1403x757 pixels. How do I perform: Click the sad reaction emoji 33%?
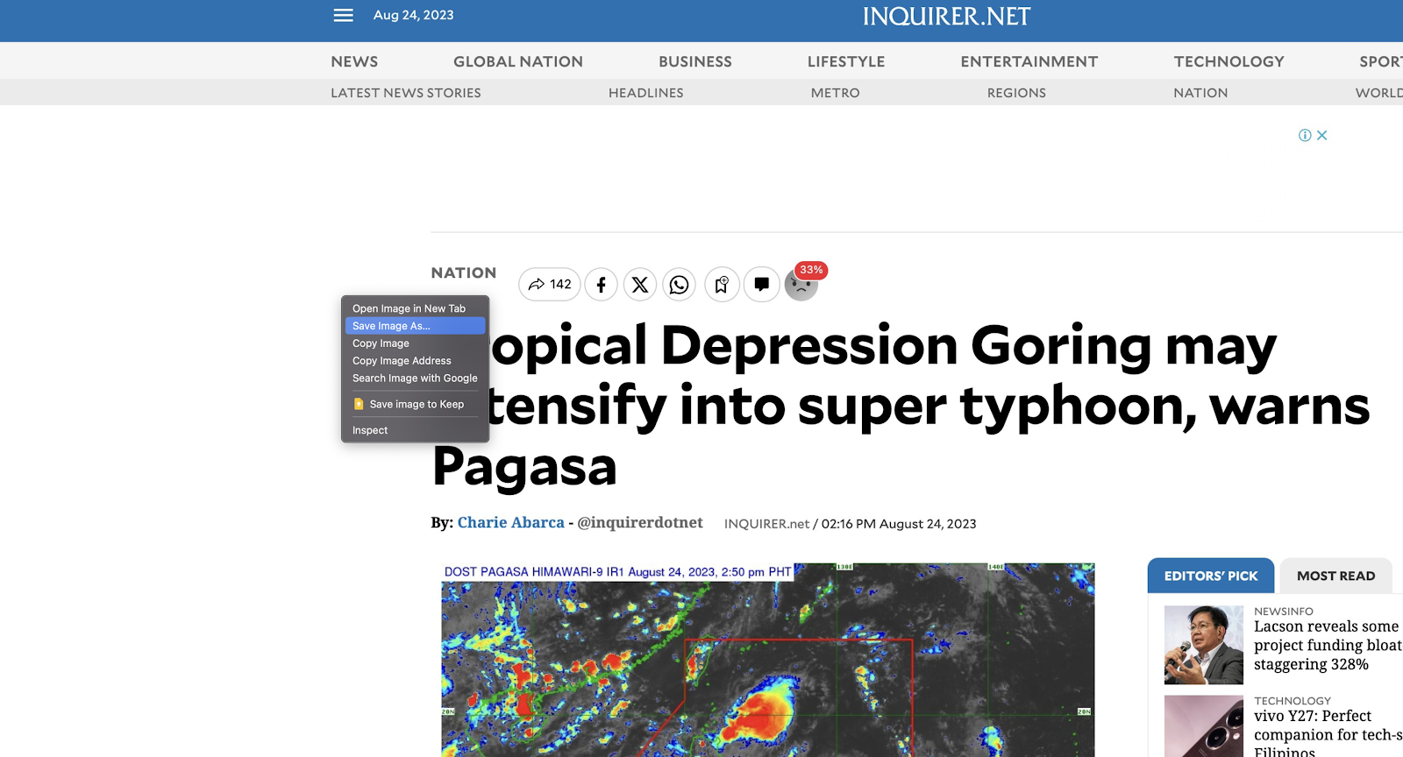801,284
